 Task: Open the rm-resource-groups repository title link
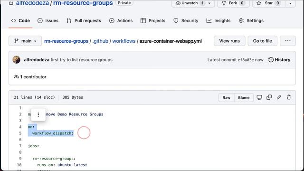click(83, 3)
